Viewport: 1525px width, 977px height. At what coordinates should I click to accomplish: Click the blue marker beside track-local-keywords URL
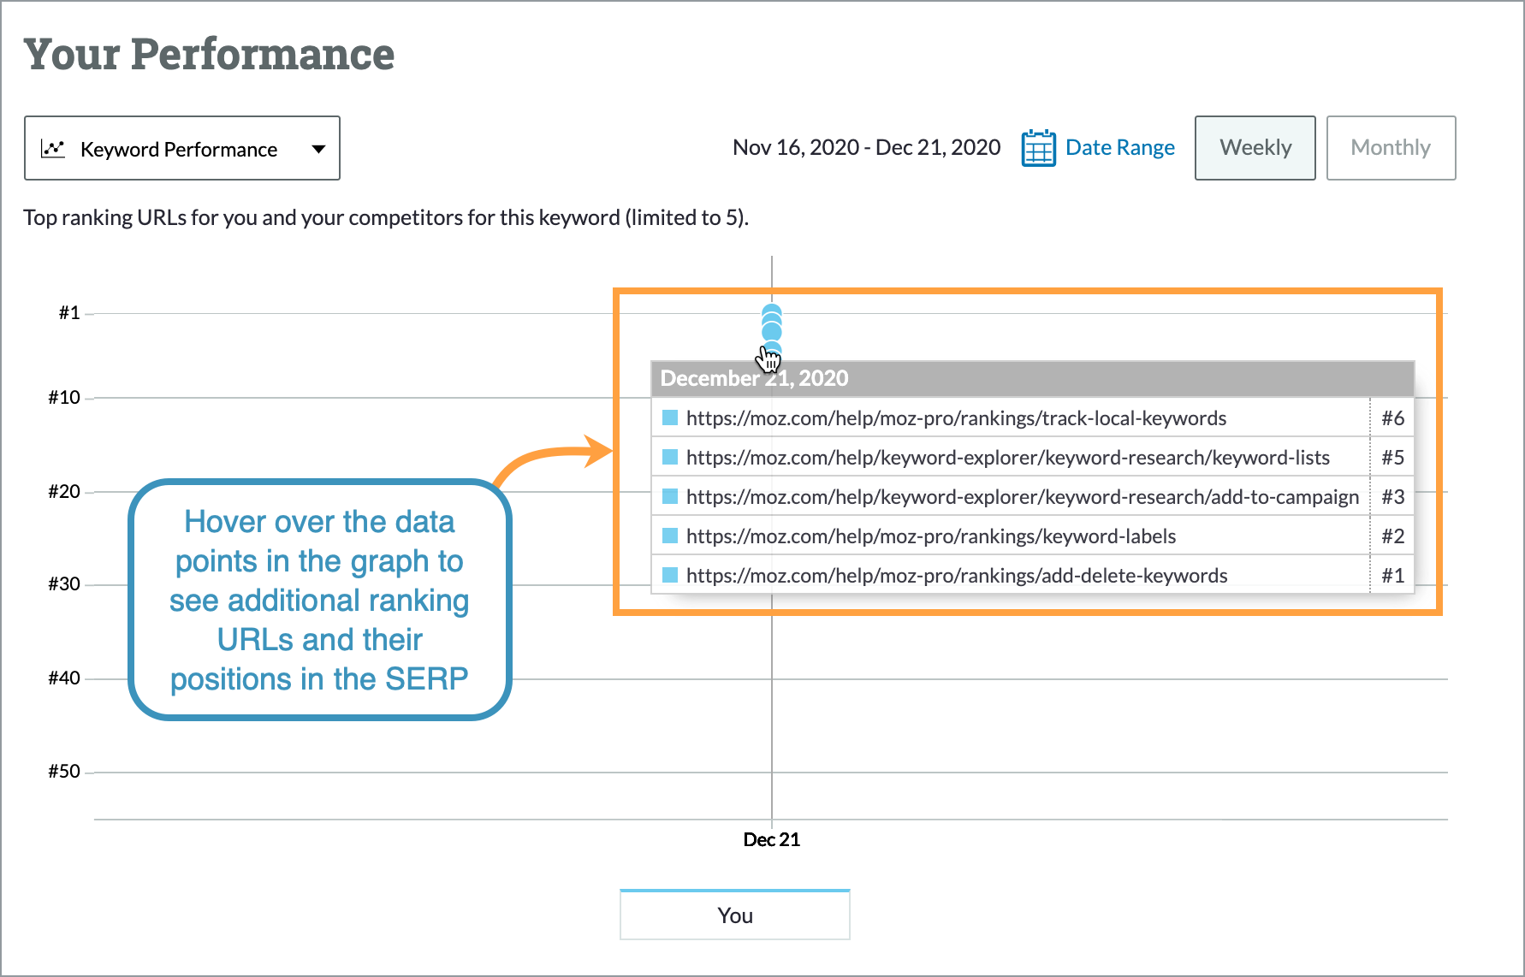pyautogui.click(x=671, y=417)
